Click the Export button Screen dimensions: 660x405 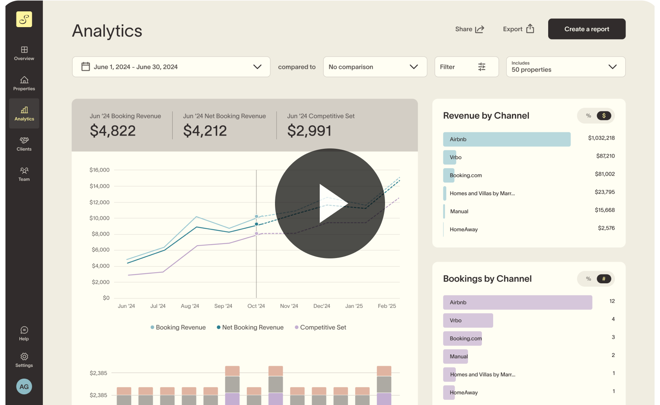(x=518, y=29)
